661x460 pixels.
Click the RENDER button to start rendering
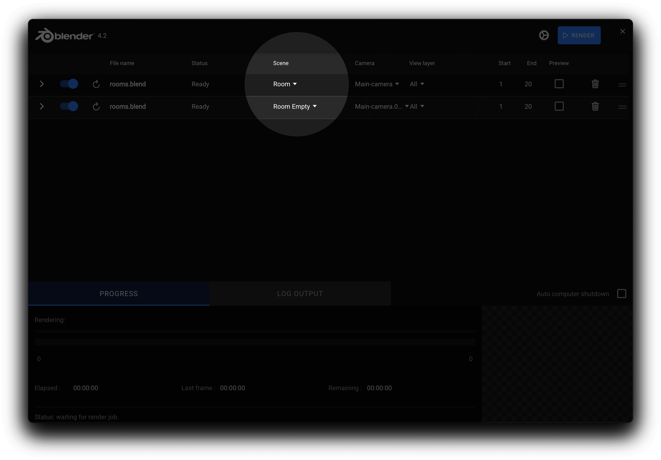tap(580, 35)
